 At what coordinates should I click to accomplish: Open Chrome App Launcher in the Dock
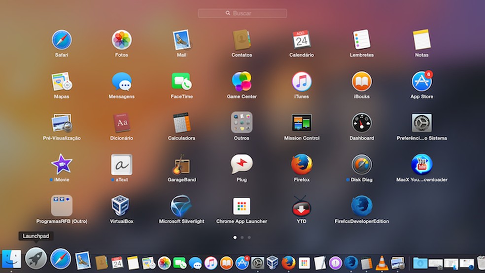[x=304, y=263]
